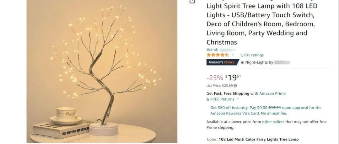Image resolution: width=339 pixels, height=144 pixels.
Task: Click the tree lamp product image
Action: [102, 71]
